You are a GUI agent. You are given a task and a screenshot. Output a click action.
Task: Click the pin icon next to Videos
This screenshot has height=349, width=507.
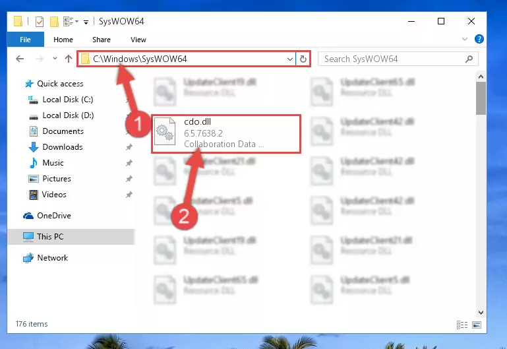[129, 195]
